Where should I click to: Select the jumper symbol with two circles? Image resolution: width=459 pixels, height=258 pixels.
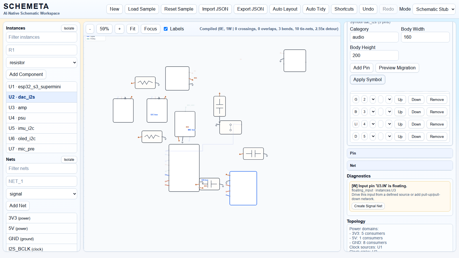pos(230,128)
